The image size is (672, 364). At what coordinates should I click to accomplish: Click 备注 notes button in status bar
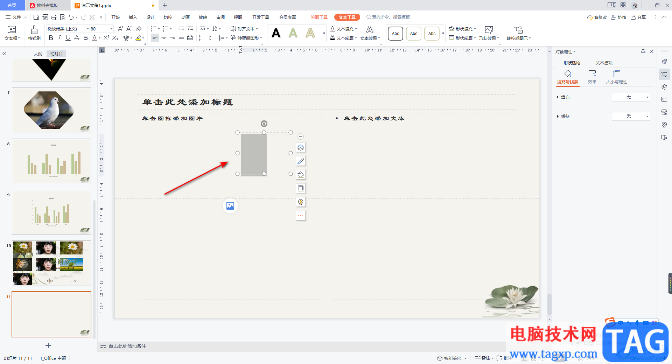[x=483, y=358]
